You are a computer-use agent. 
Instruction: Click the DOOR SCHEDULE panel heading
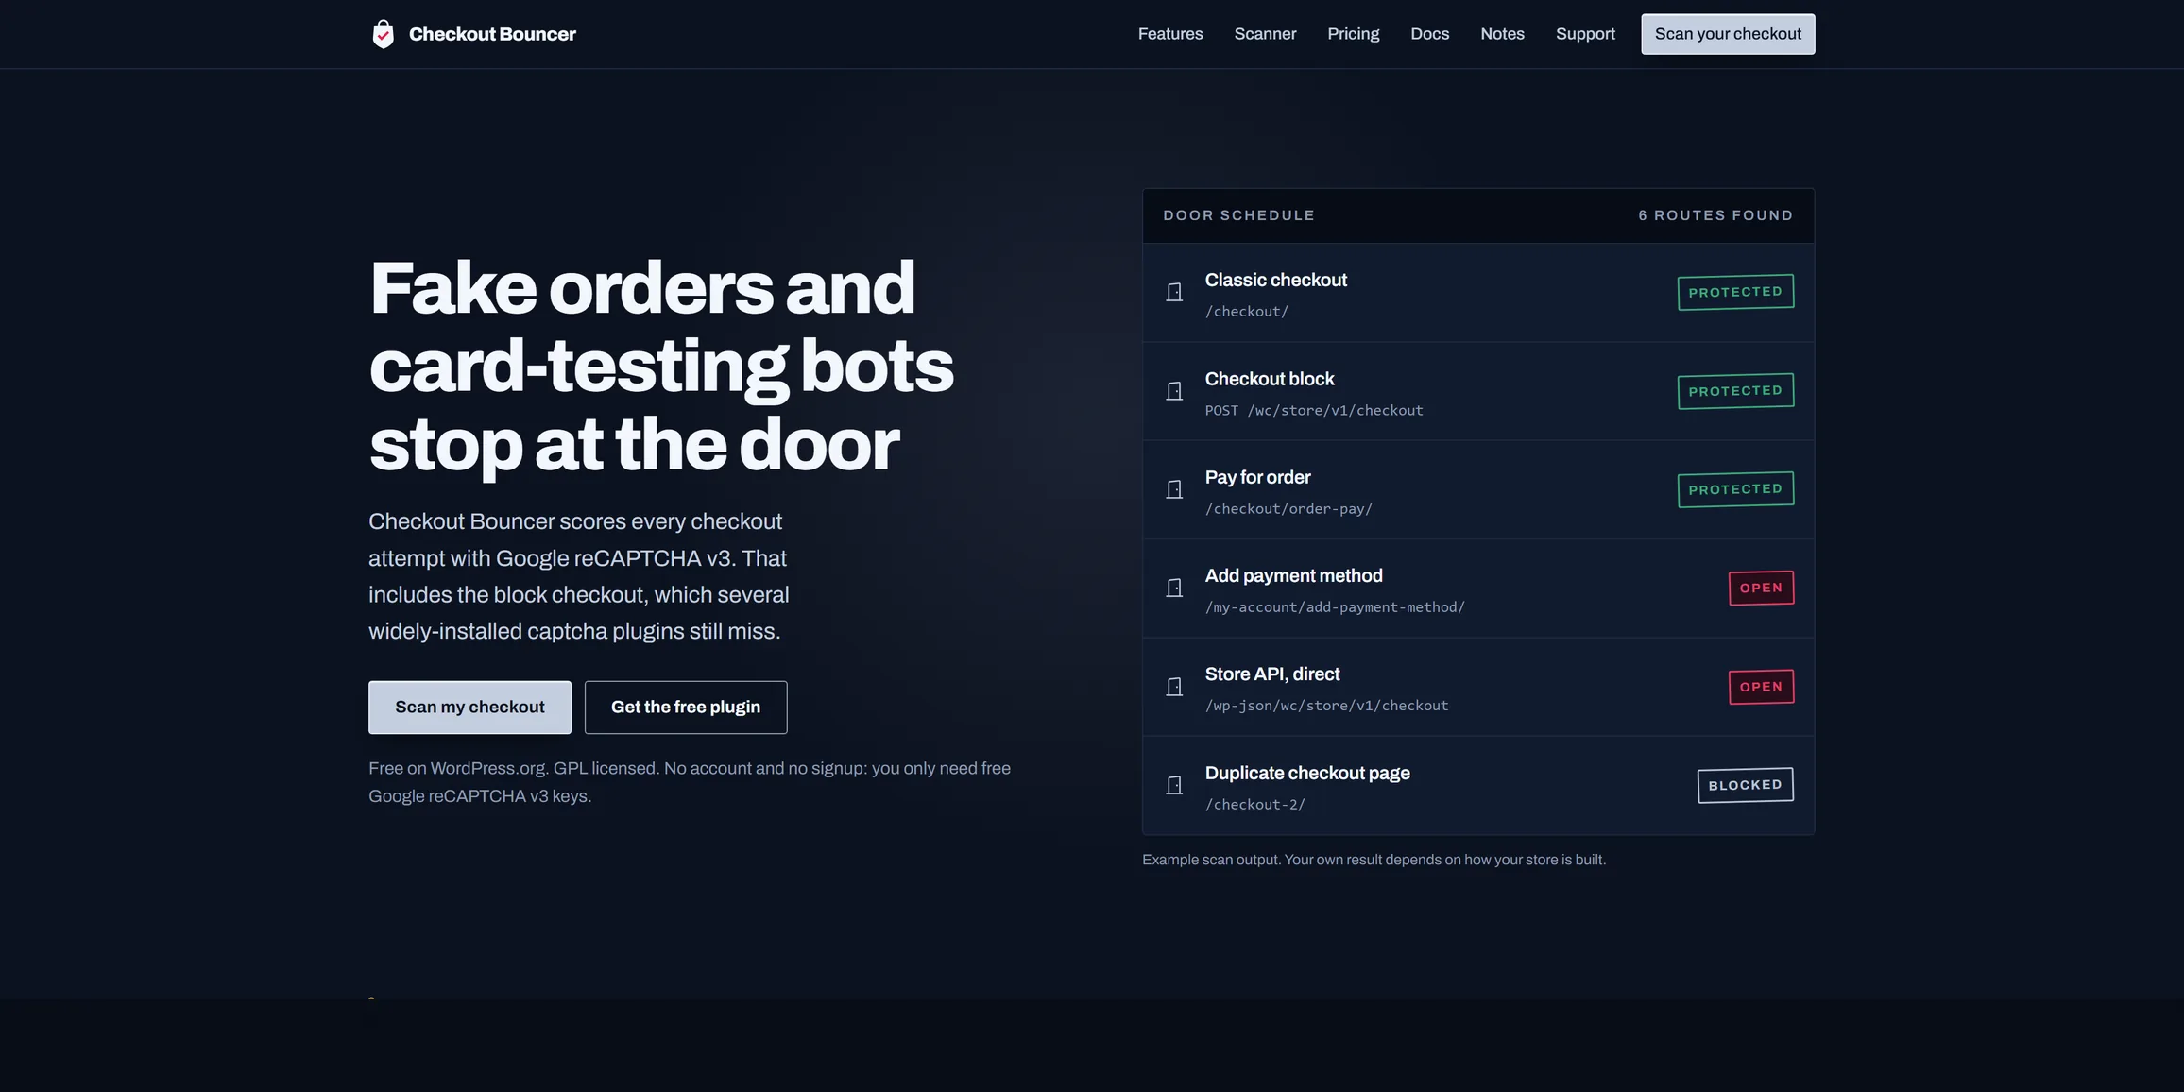point(1238,215)
